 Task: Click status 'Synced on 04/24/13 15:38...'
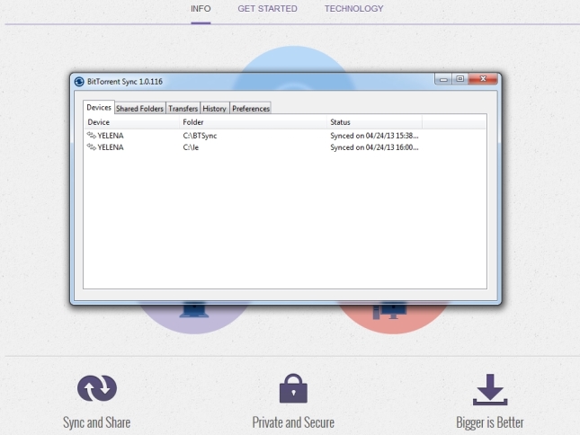(374, 136)
